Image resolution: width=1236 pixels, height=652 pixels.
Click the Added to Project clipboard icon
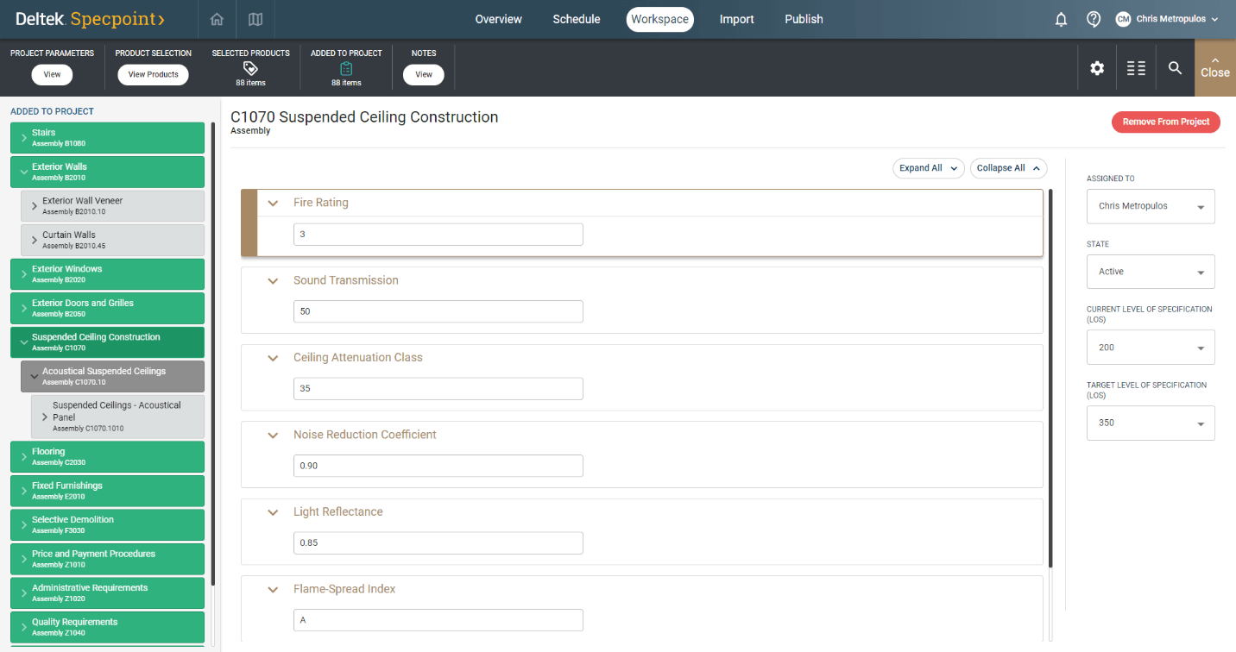click(346, 68)
